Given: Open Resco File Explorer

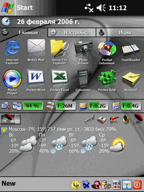Looking at the screenshot, I should pyautogui.click(x=60, y=52).
